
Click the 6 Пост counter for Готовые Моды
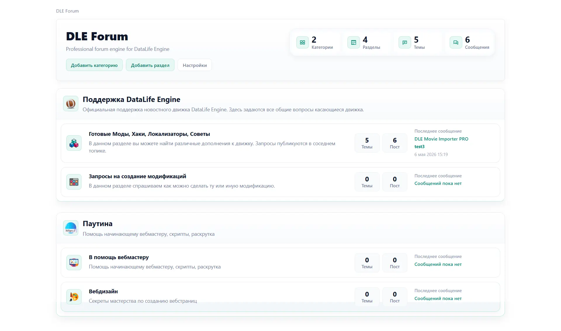[395, 143]
